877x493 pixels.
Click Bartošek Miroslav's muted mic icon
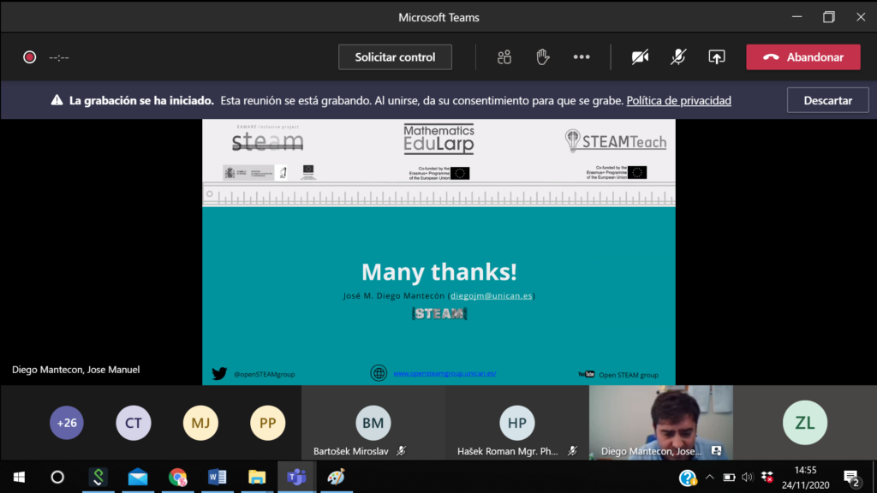tap(401, 450)
